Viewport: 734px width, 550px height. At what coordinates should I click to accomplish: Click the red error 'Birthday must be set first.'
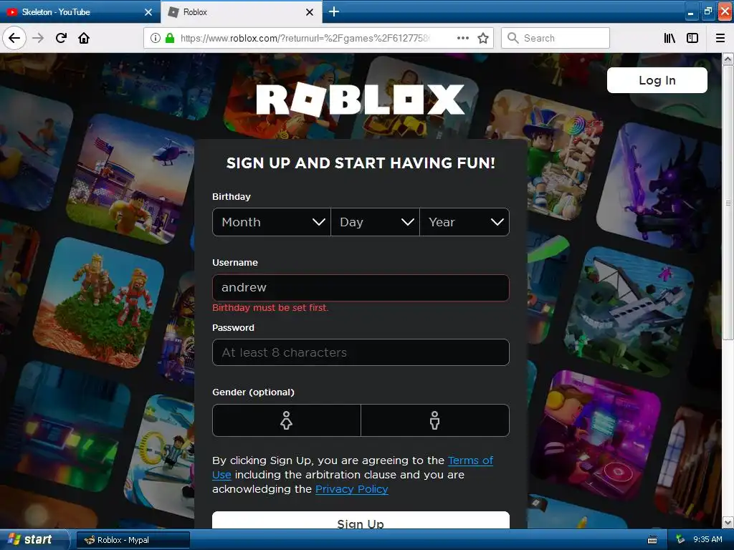270,308
